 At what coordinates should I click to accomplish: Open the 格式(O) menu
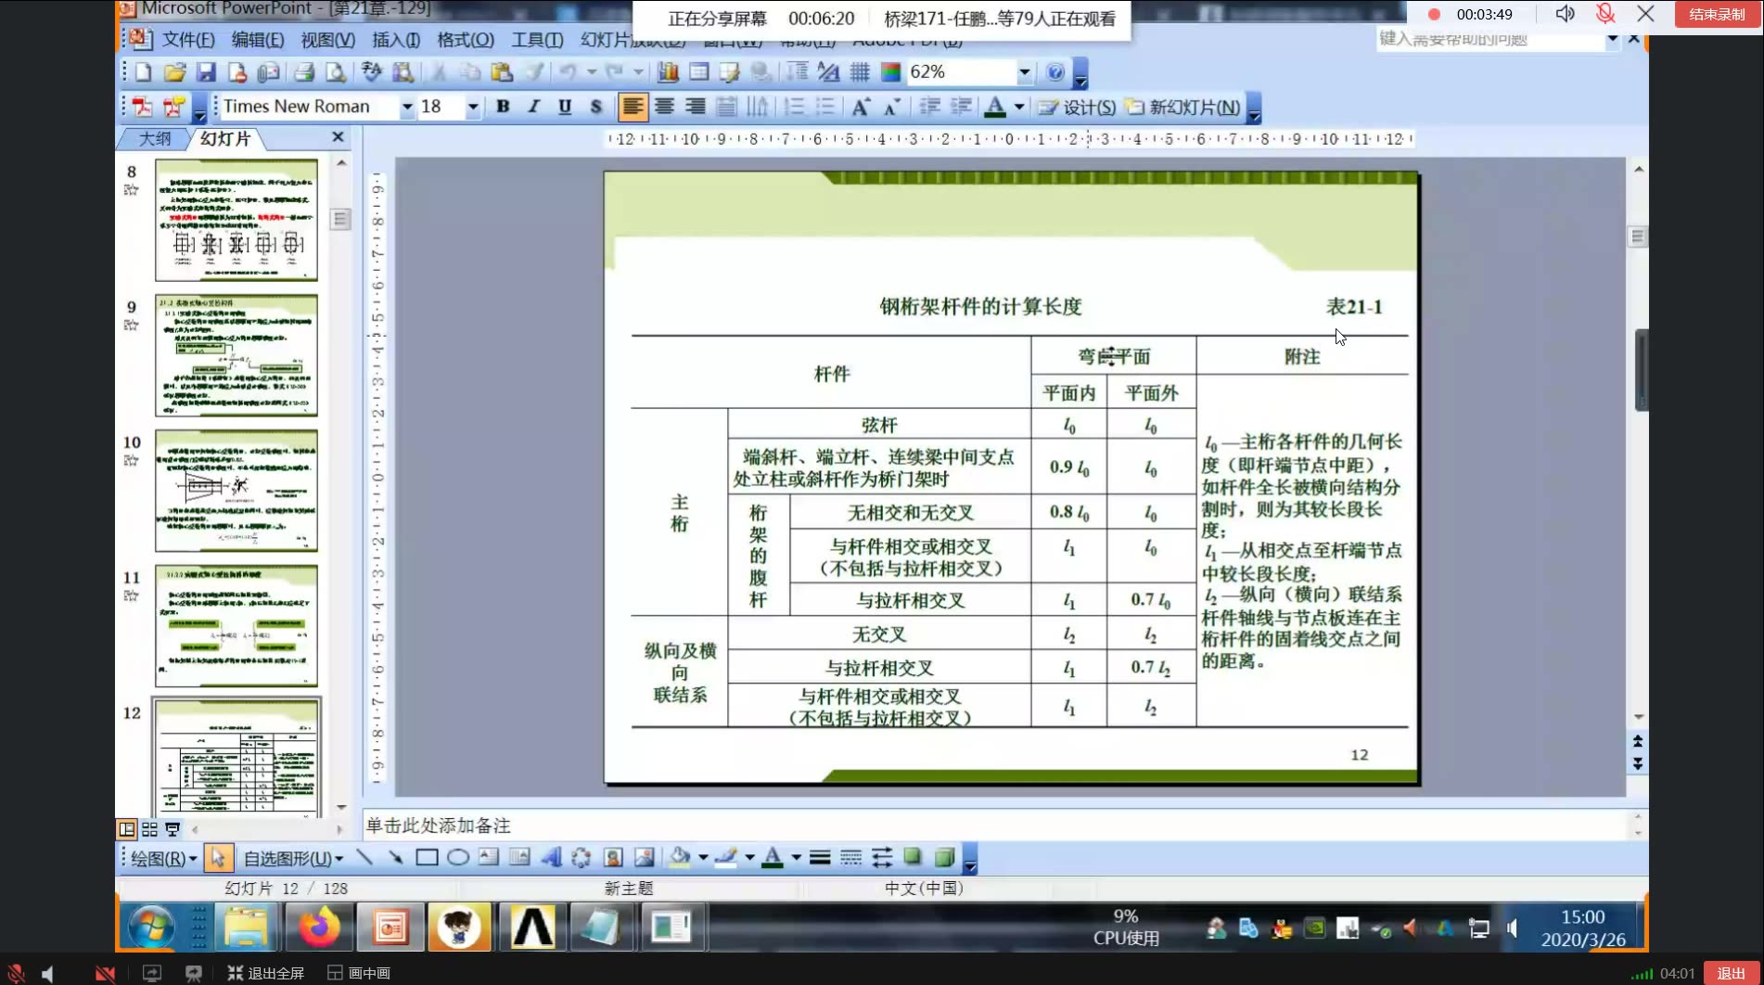tap(466, 40)
